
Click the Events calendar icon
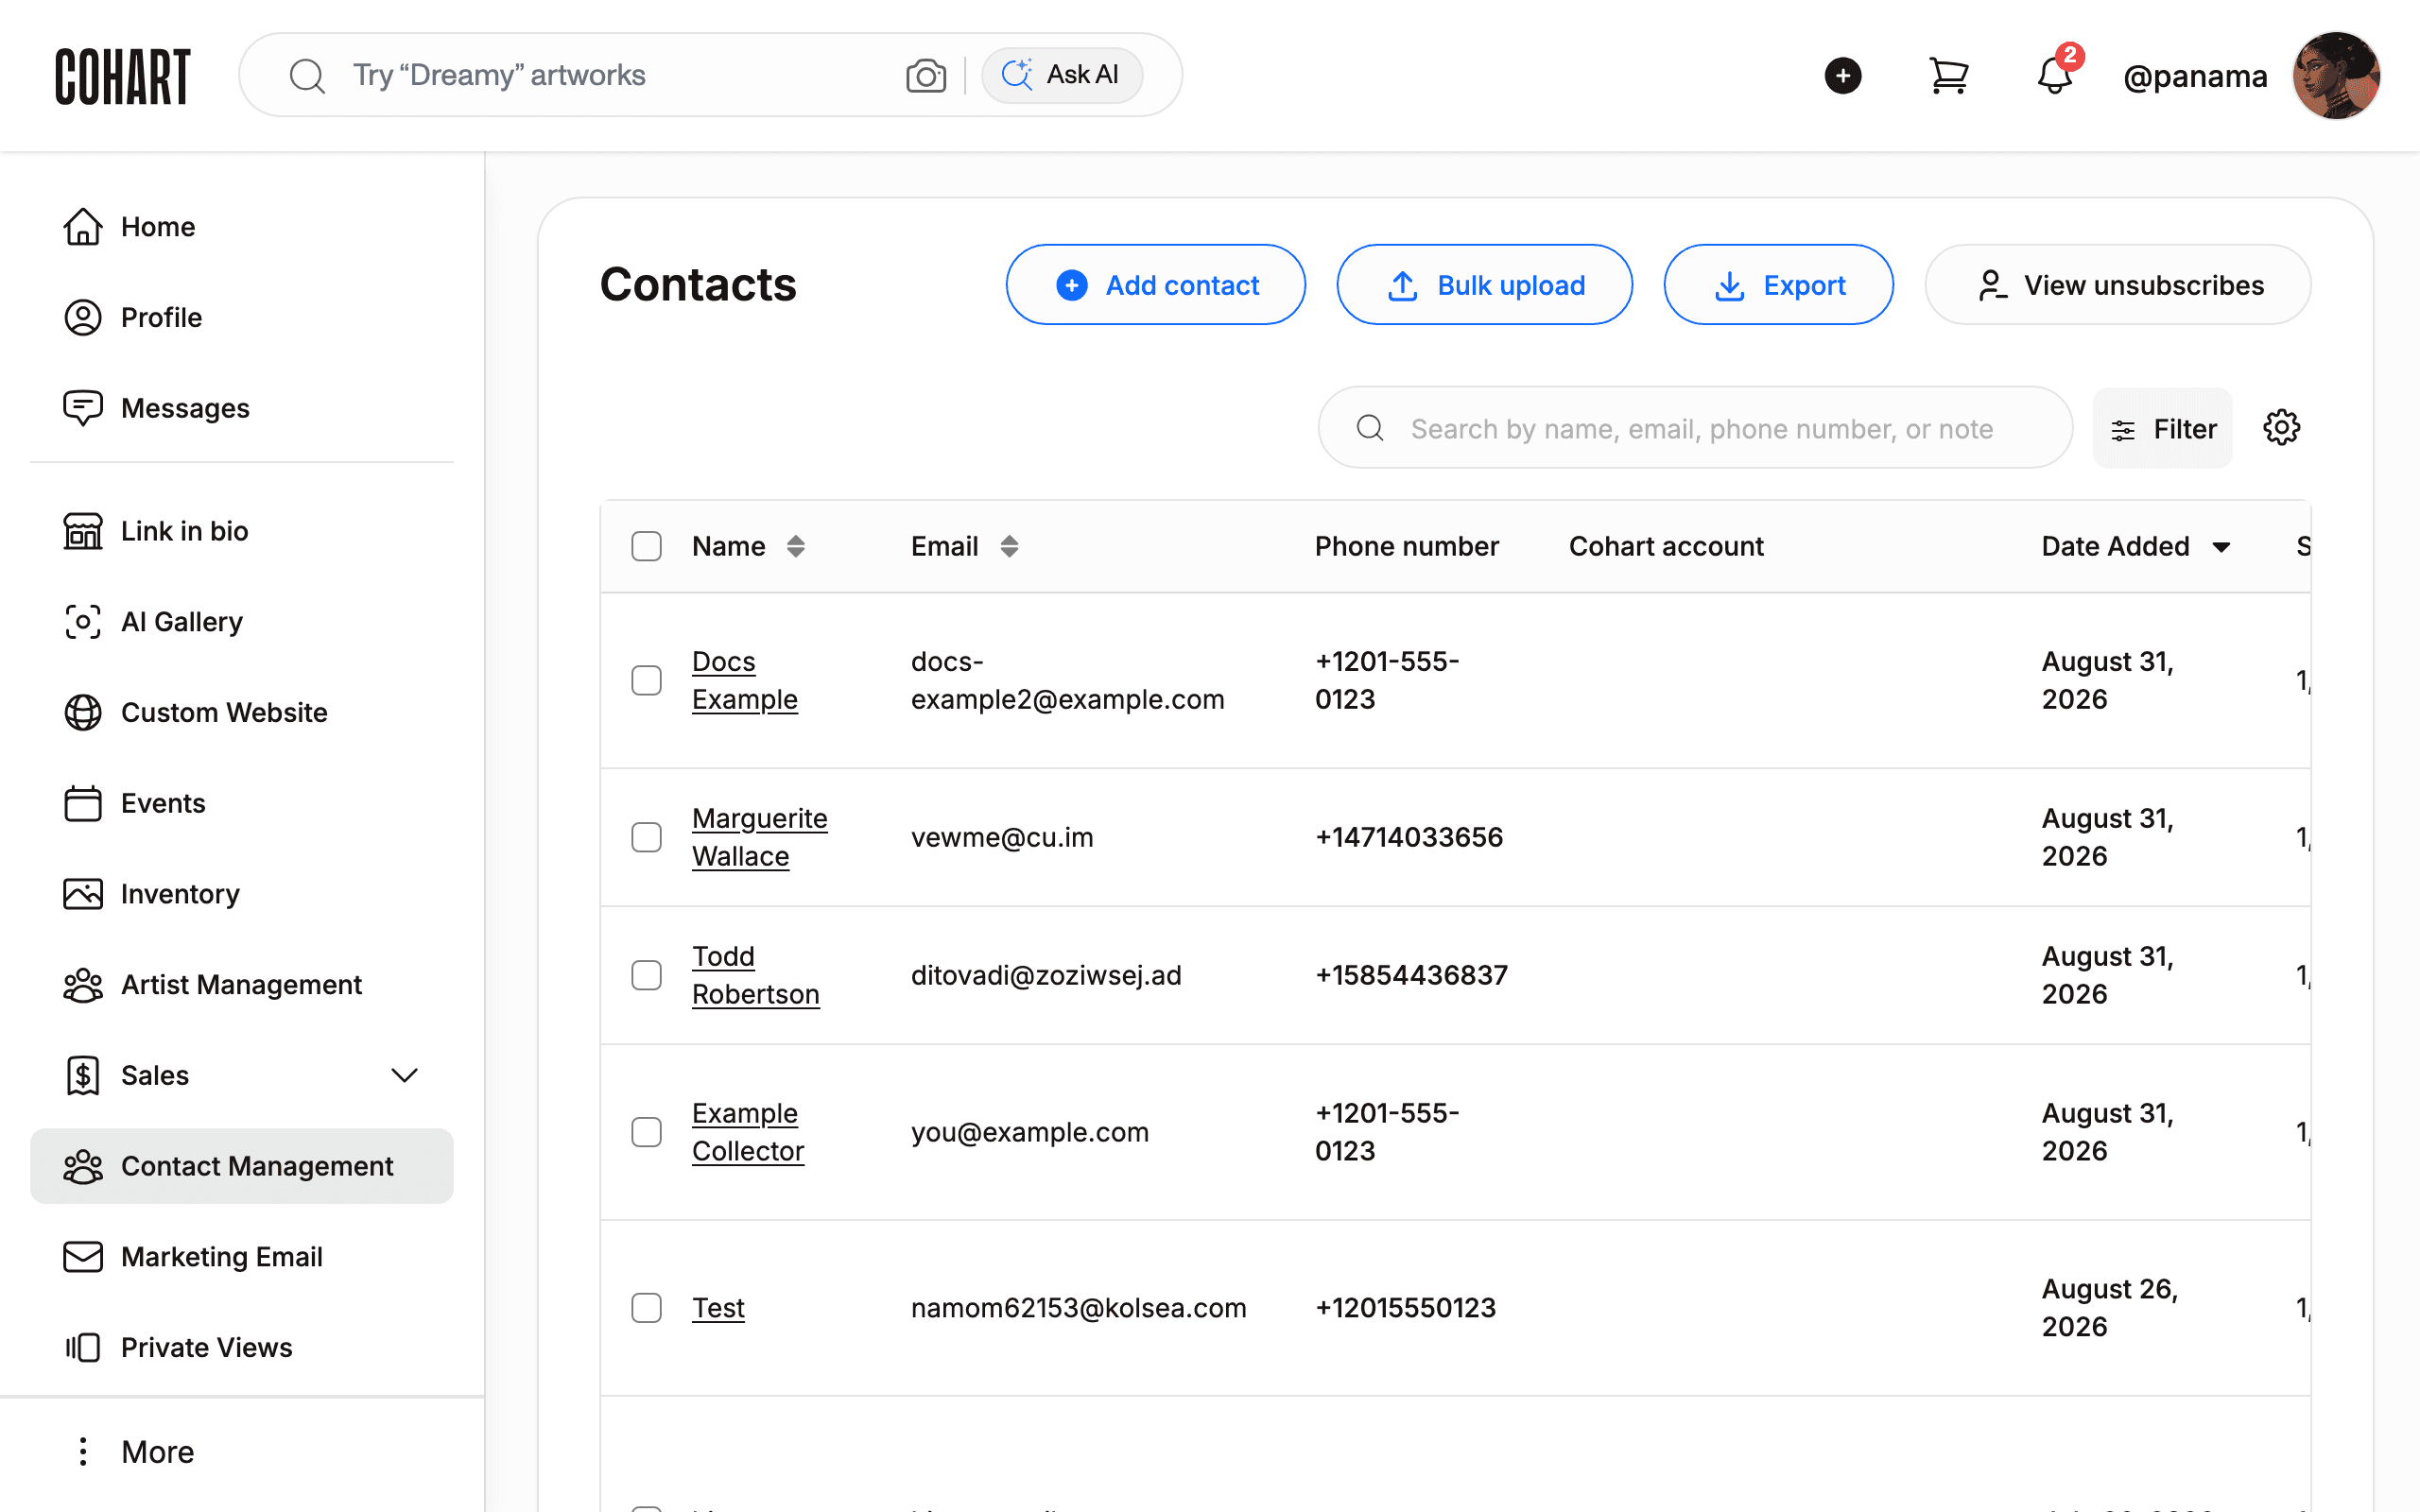pos(83,803)
